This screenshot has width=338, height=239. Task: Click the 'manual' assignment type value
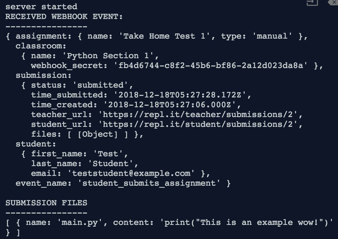click(272, 36)
